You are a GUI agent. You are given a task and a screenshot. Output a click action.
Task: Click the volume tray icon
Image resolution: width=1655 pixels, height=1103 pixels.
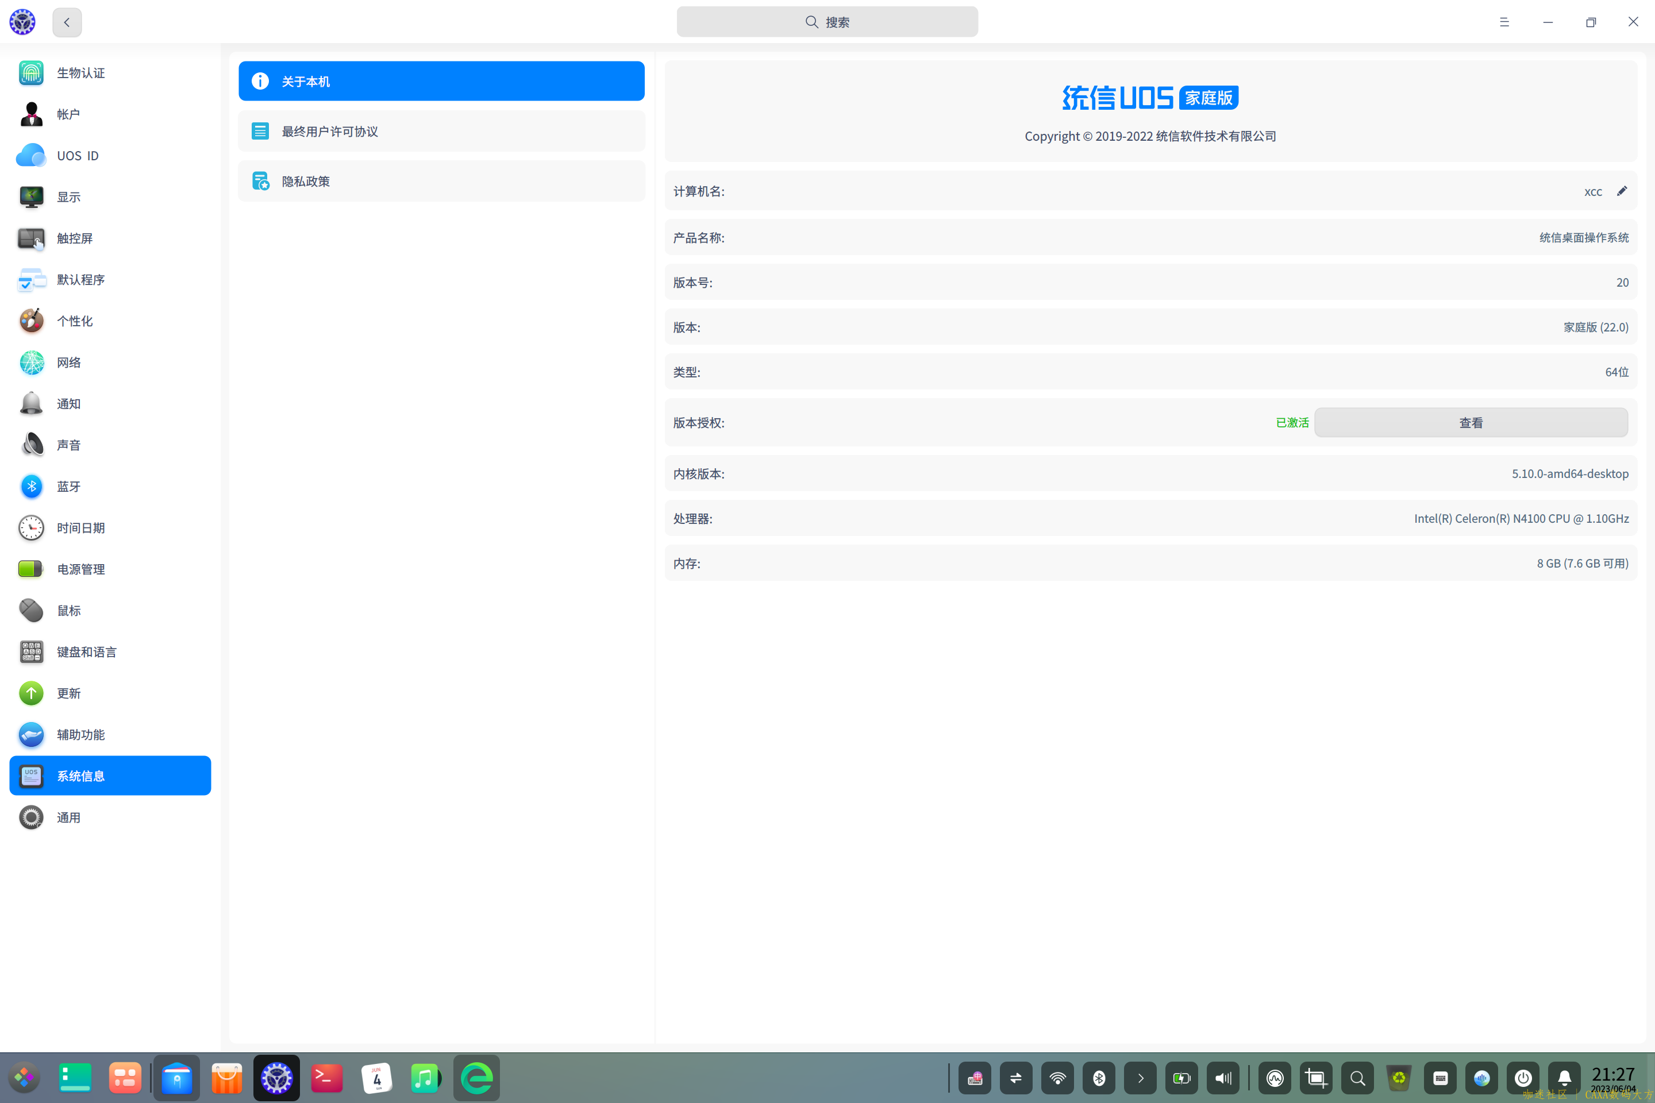point(1223,1078)
